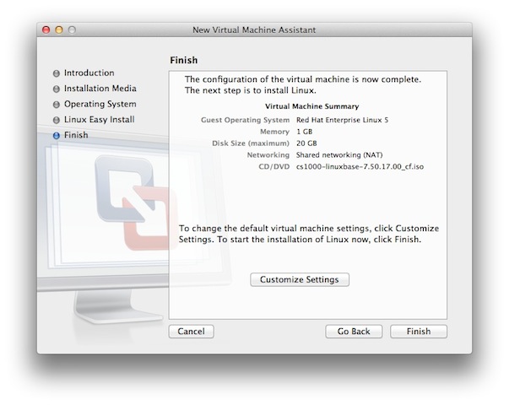
Task: Cancel the virtual machine assistant
Action: tap(192, 332)
